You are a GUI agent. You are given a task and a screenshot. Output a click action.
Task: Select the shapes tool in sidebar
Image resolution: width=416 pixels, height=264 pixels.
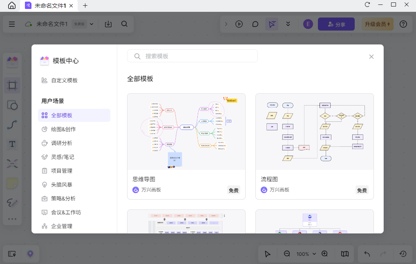click(12, 105)
